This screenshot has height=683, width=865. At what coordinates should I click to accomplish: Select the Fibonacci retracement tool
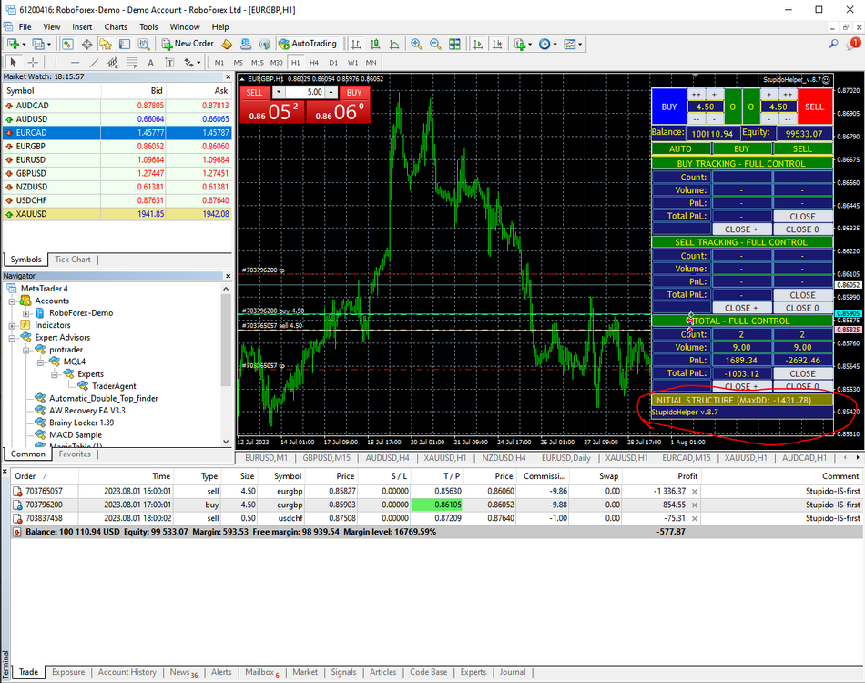(x=131, y=62)
